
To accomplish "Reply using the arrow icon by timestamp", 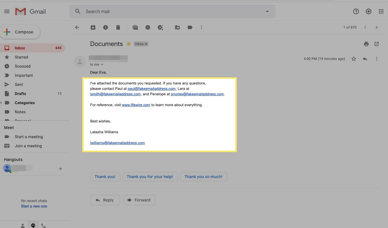I will coord(365,59).
